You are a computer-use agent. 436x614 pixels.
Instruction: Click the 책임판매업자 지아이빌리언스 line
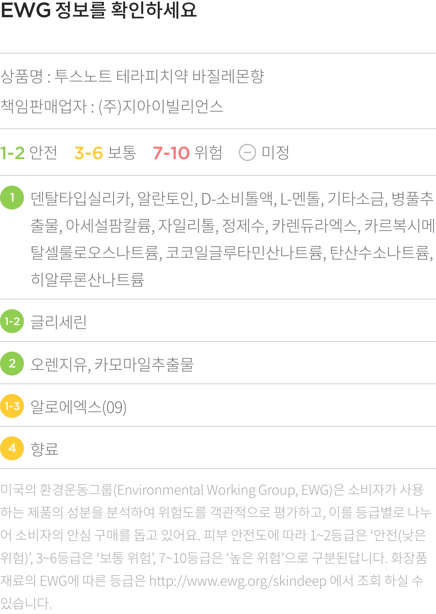112,107
